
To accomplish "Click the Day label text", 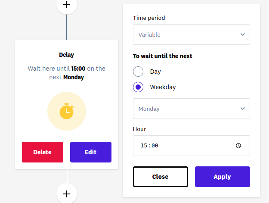I will (155, 72).
